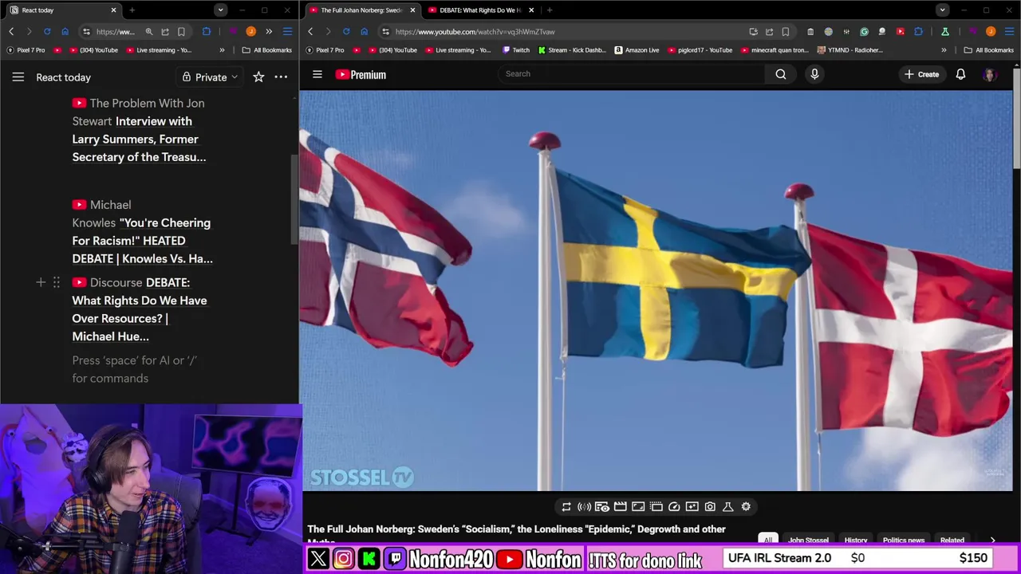Reload the YouTube page in the right browser

pyautogui.click(x=346, y=32)
